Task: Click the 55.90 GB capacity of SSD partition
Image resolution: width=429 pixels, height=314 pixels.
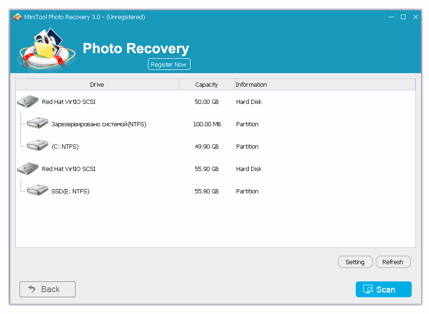Action: (x=207, y=191)
